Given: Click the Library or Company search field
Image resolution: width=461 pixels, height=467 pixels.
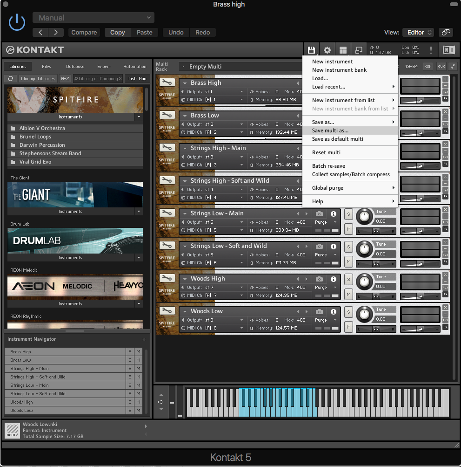Looking at the screenshot, I should pos(98,79).
